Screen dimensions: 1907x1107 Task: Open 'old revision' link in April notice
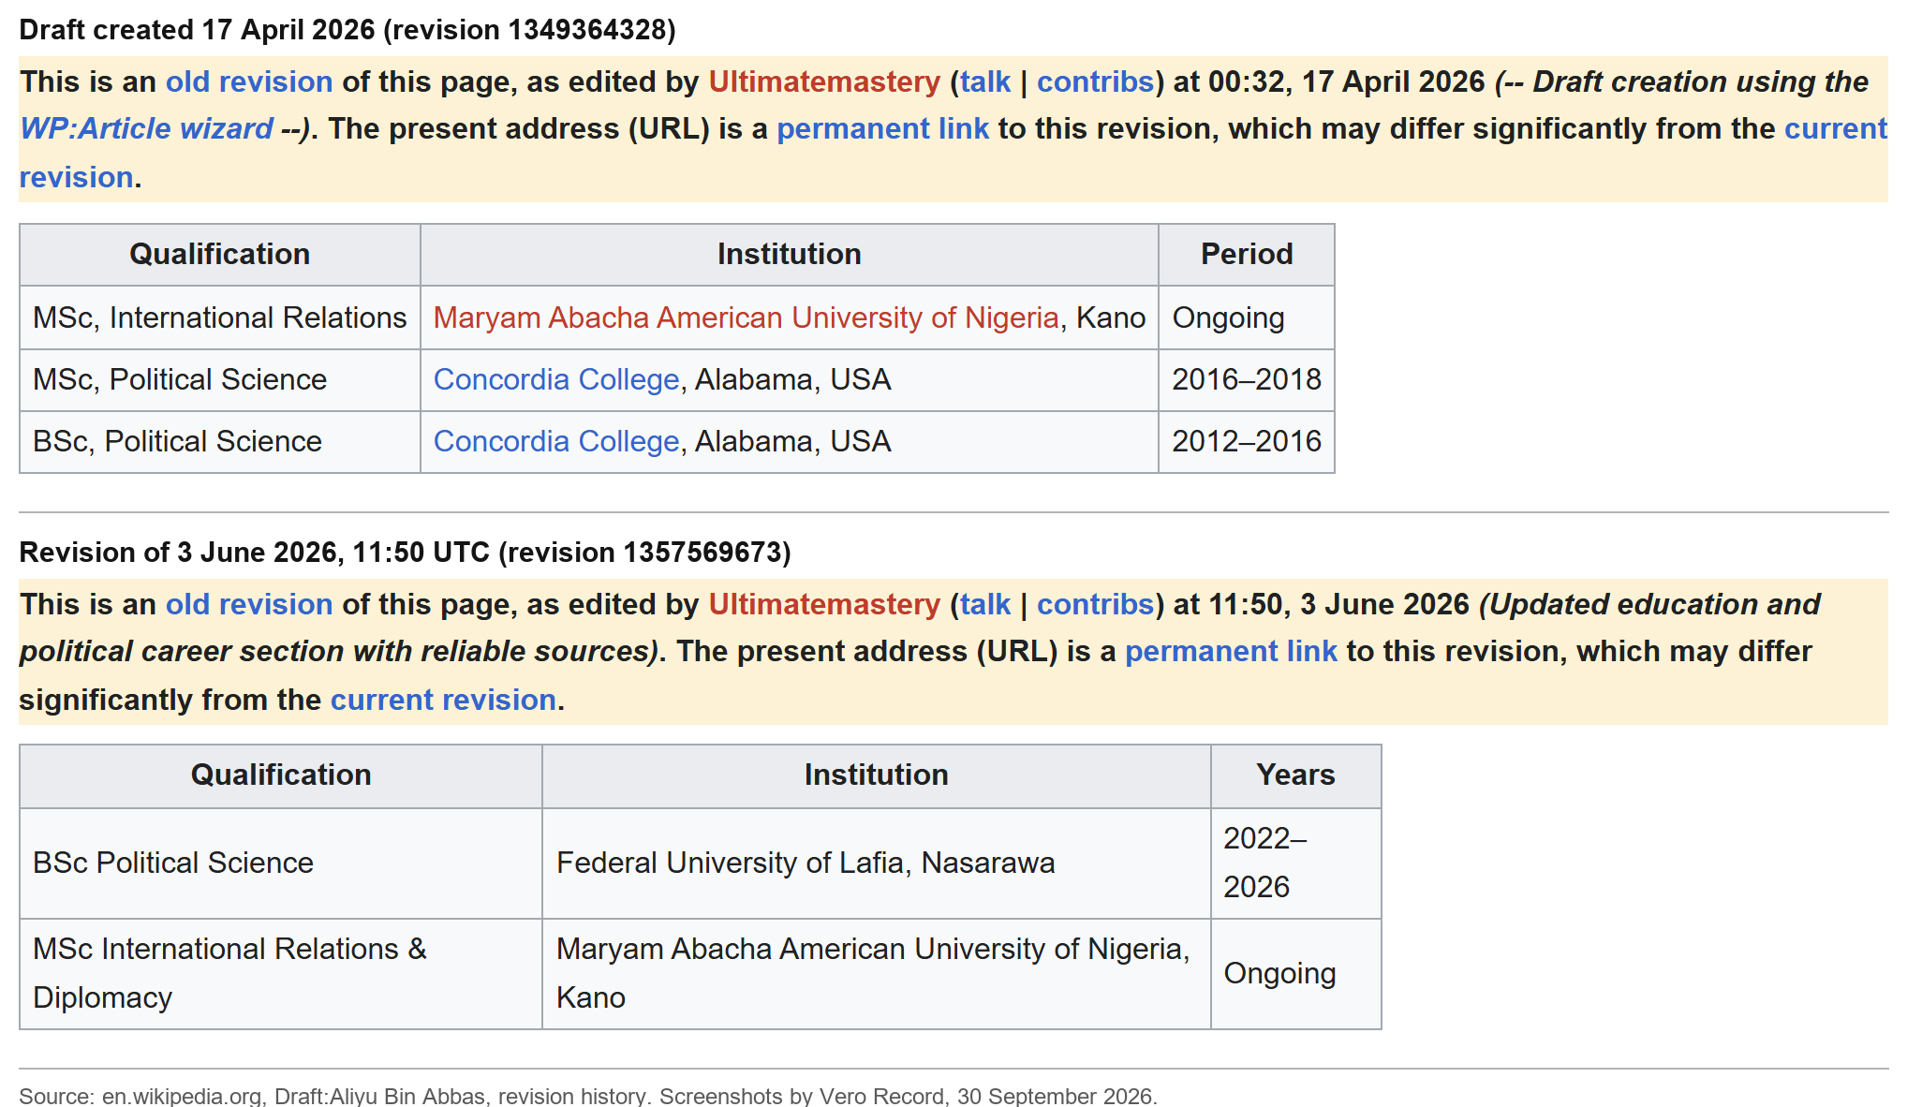point(249,82)
